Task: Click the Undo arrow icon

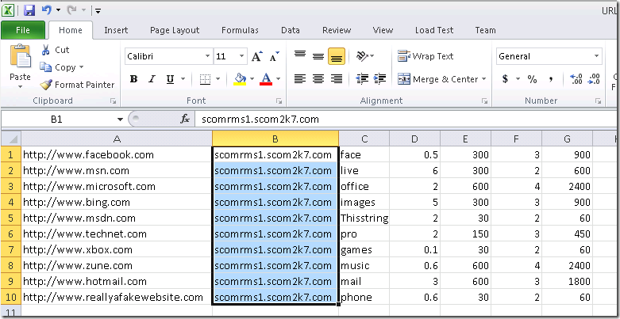Action: (x=47, y=10)
